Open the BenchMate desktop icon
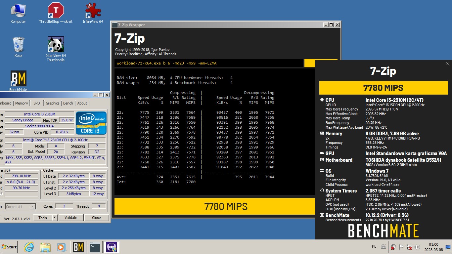The width and height of the screenshot is (452, 254). pos(18,81)
